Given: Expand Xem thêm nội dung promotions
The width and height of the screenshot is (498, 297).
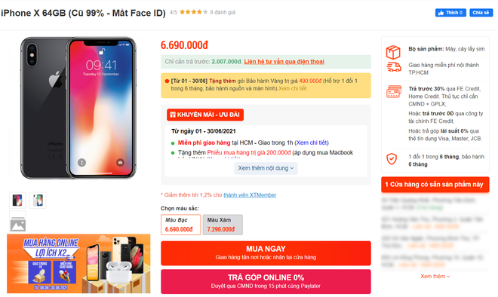Looking at the screenshot, I should point(266,168).
